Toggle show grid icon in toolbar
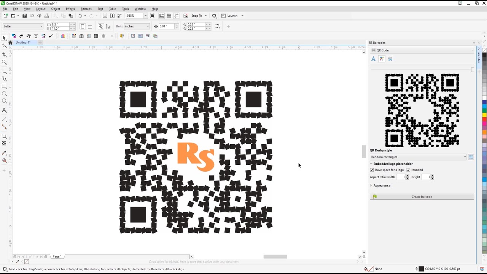Screen dimensions: 487x274 (x=169, y=16)
